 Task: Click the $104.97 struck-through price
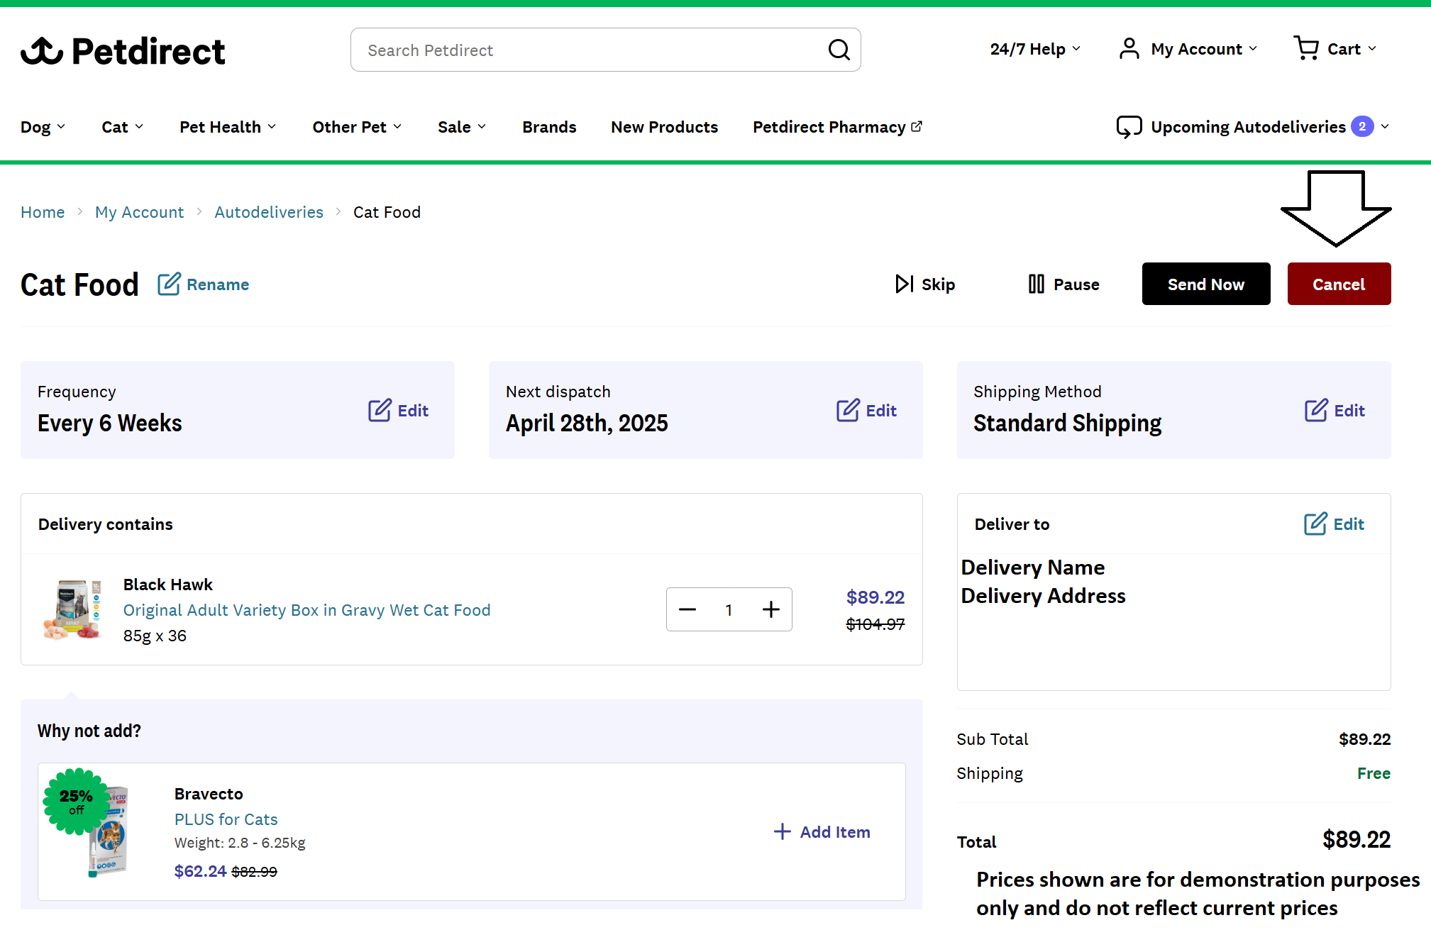tap(875, 624)
